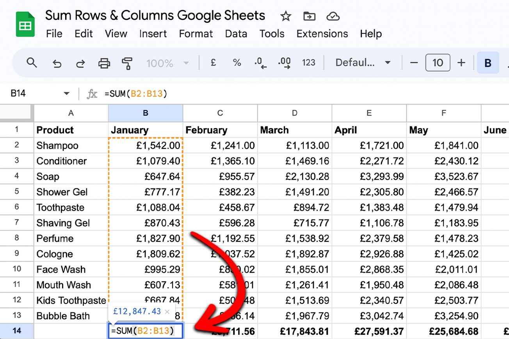This screenshot has width=509, height=339.
Task: Undo the last action
Action: point(57,62)
